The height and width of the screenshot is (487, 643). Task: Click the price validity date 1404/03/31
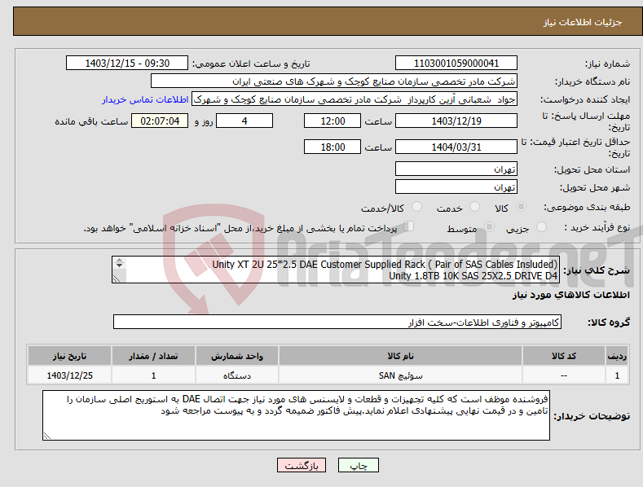(x=456, y=147)
